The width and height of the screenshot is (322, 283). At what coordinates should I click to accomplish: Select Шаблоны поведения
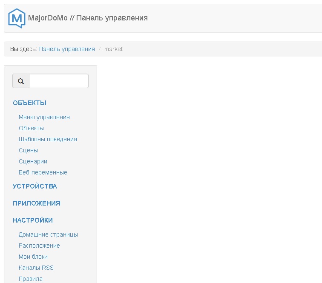pyautogui.click(x=48, y=139)
